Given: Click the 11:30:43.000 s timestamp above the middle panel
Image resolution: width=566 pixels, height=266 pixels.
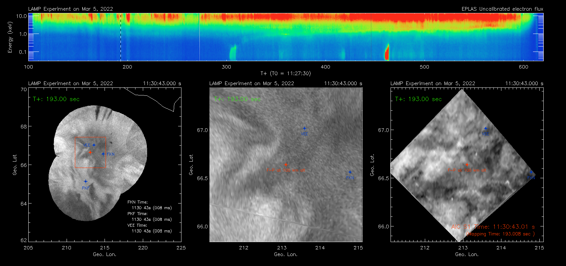Looking at the screenshot, I should [x=343, y=83].
